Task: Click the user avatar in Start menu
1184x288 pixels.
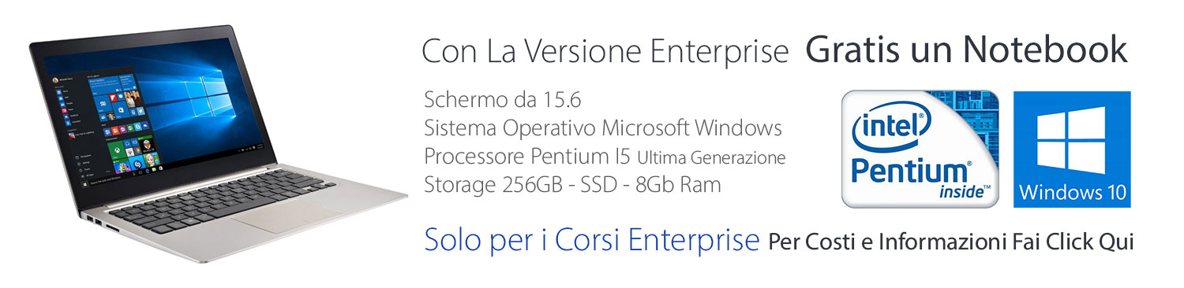Action: coord(54,79)
